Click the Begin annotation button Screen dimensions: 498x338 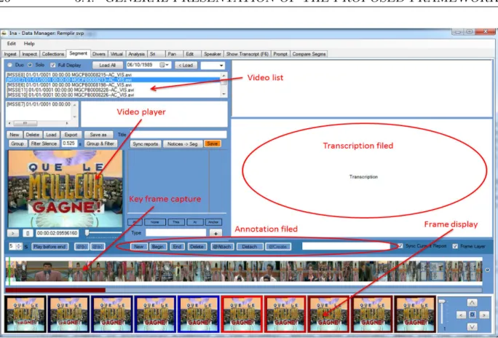157,247
